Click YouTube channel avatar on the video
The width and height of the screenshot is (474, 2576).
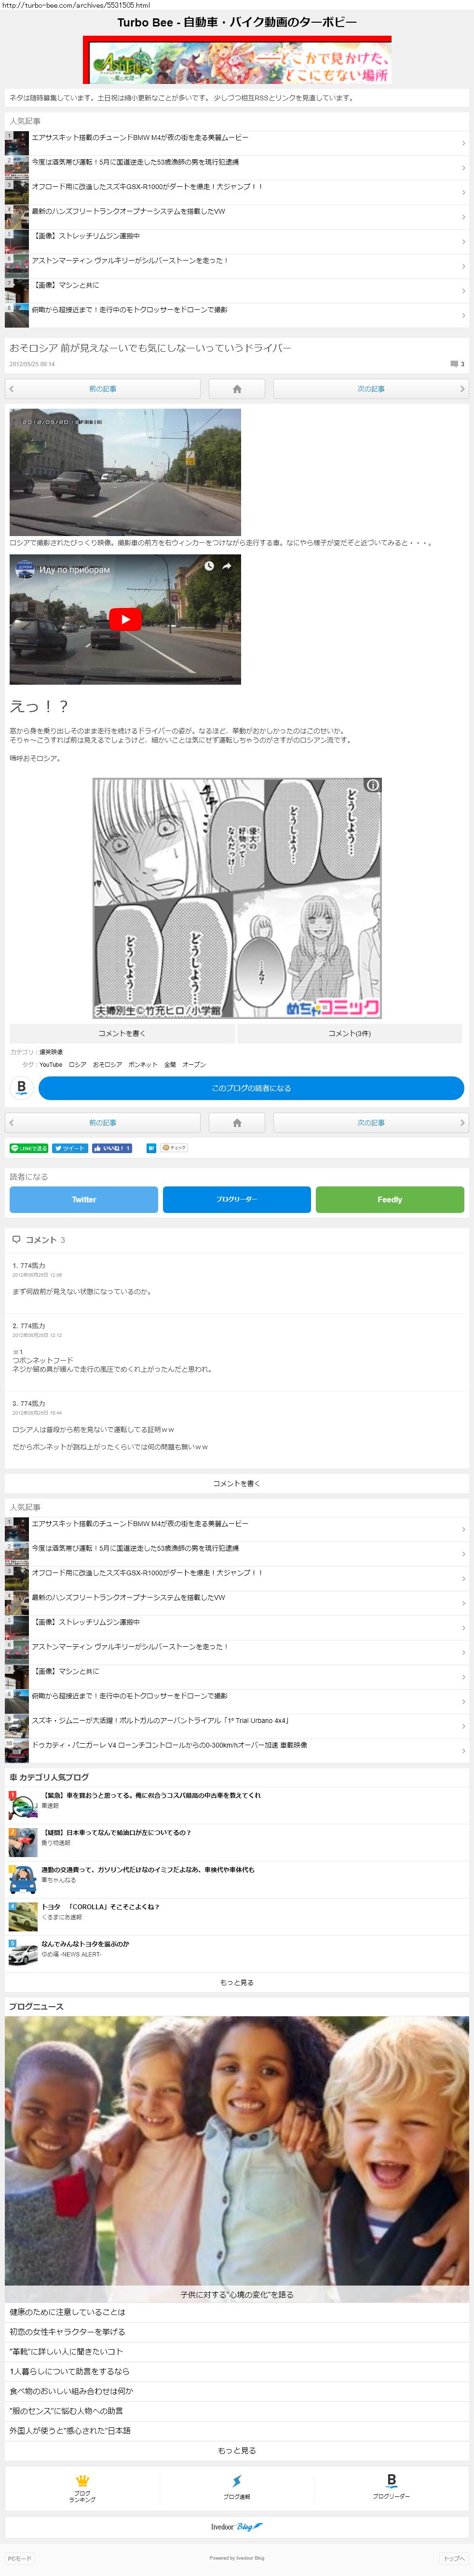(24, 569)
